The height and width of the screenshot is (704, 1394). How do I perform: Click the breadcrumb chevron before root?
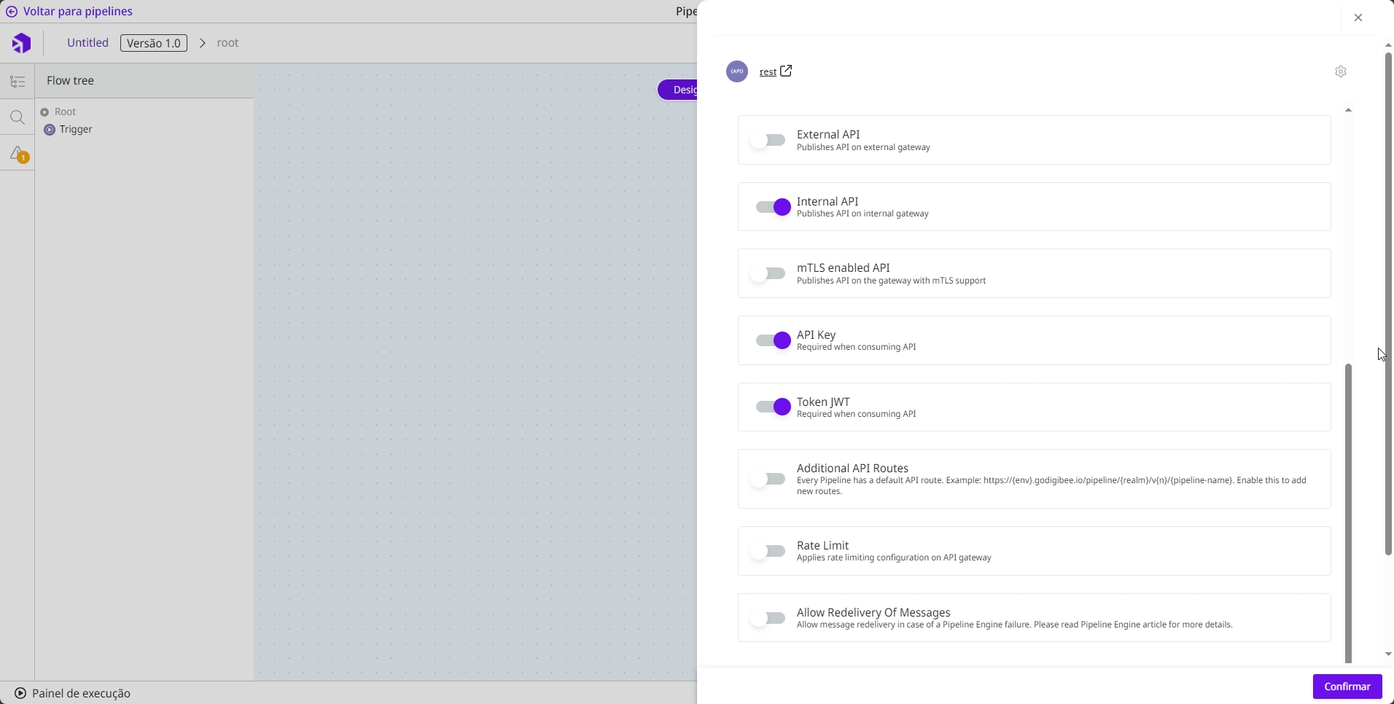coord(203,43)
